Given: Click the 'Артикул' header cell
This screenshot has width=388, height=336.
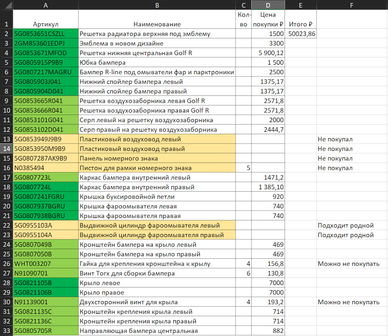Looking at the screenshot, I should 46,24.
